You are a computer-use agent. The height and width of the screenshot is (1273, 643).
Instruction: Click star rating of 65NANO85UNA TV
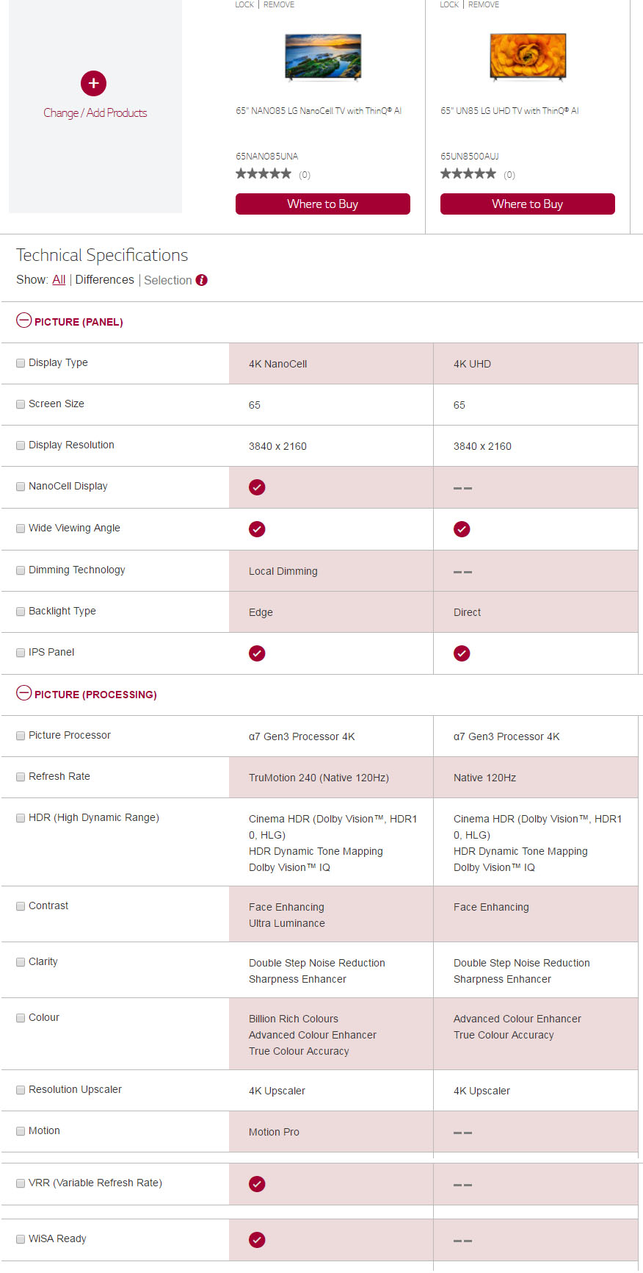(263, 174)
